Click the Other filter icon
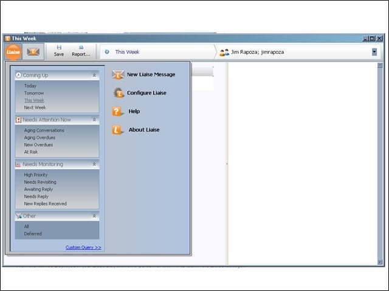 click(19, 216)
